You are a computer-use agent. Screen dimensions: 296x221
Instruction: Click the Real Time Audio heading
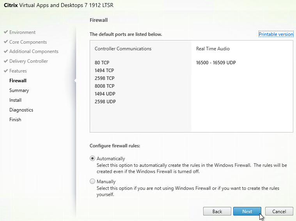[x=213, y=49]
